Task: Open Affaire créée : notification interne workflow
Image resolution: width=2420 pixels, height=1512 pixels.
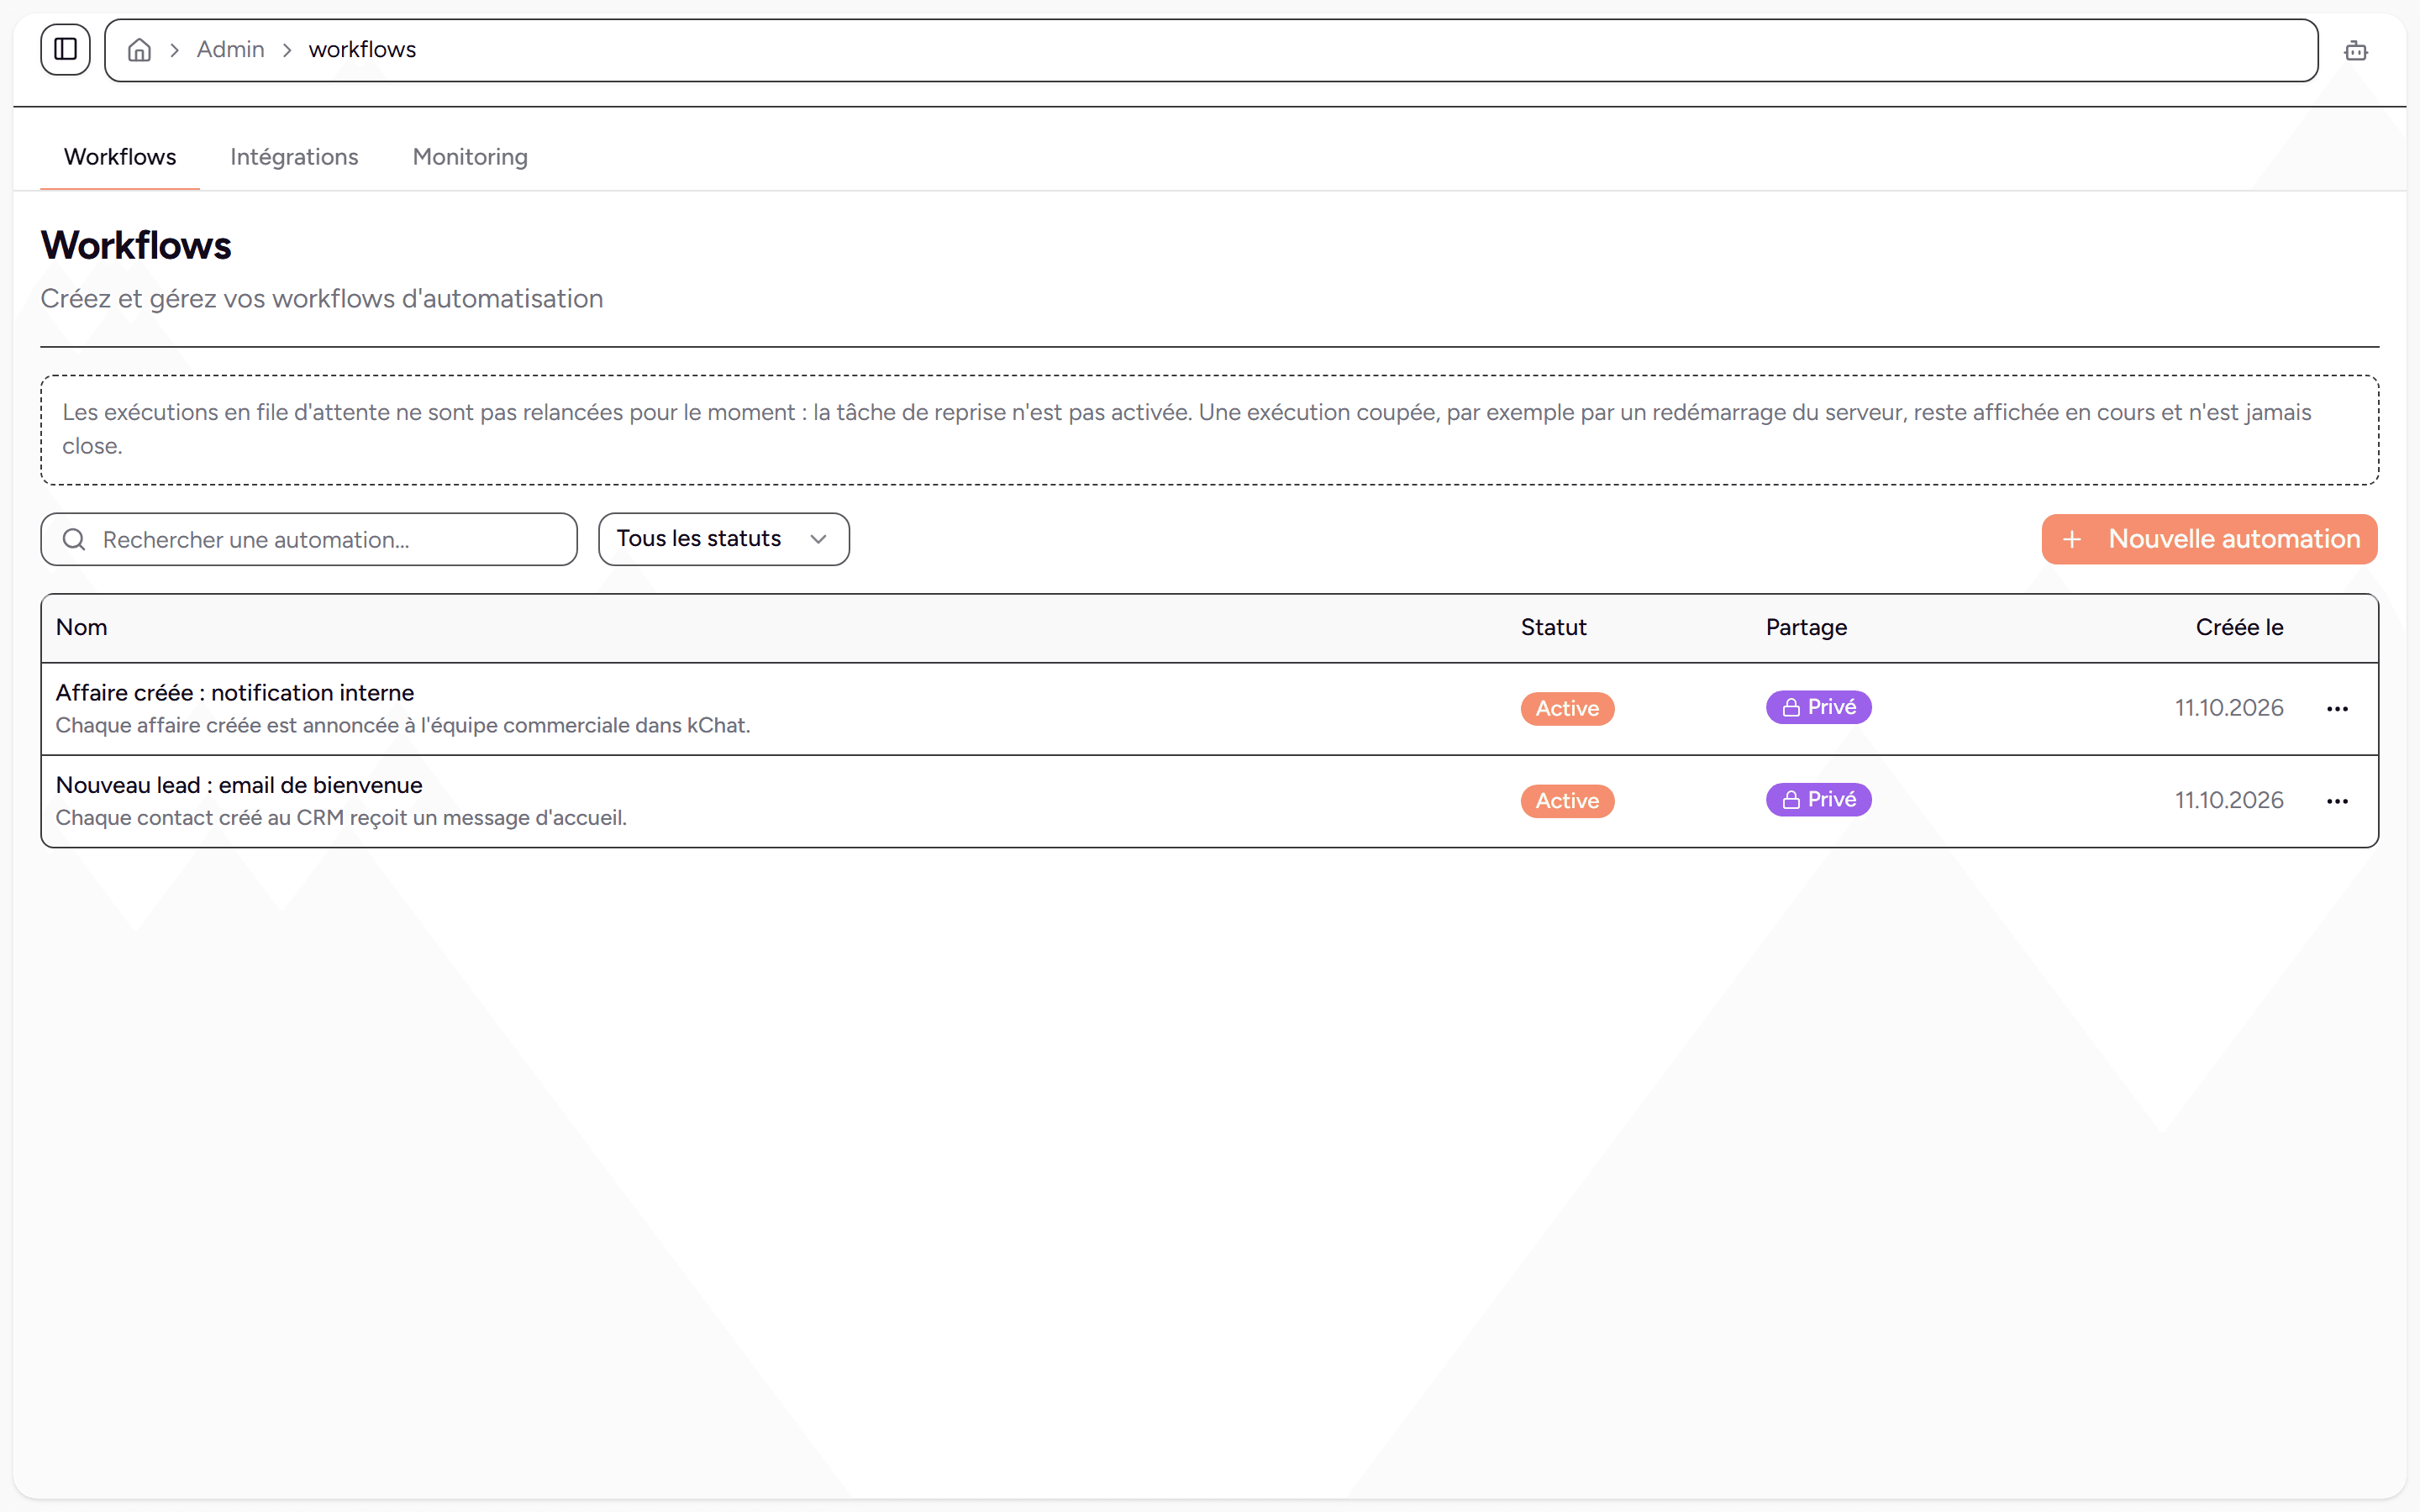Action: pos(235,692)
